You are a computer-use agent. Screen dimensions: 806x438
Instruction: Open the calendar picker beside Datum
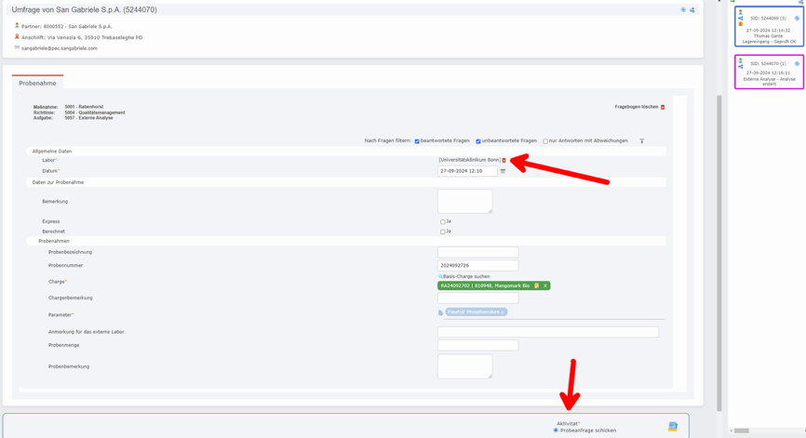503,171
